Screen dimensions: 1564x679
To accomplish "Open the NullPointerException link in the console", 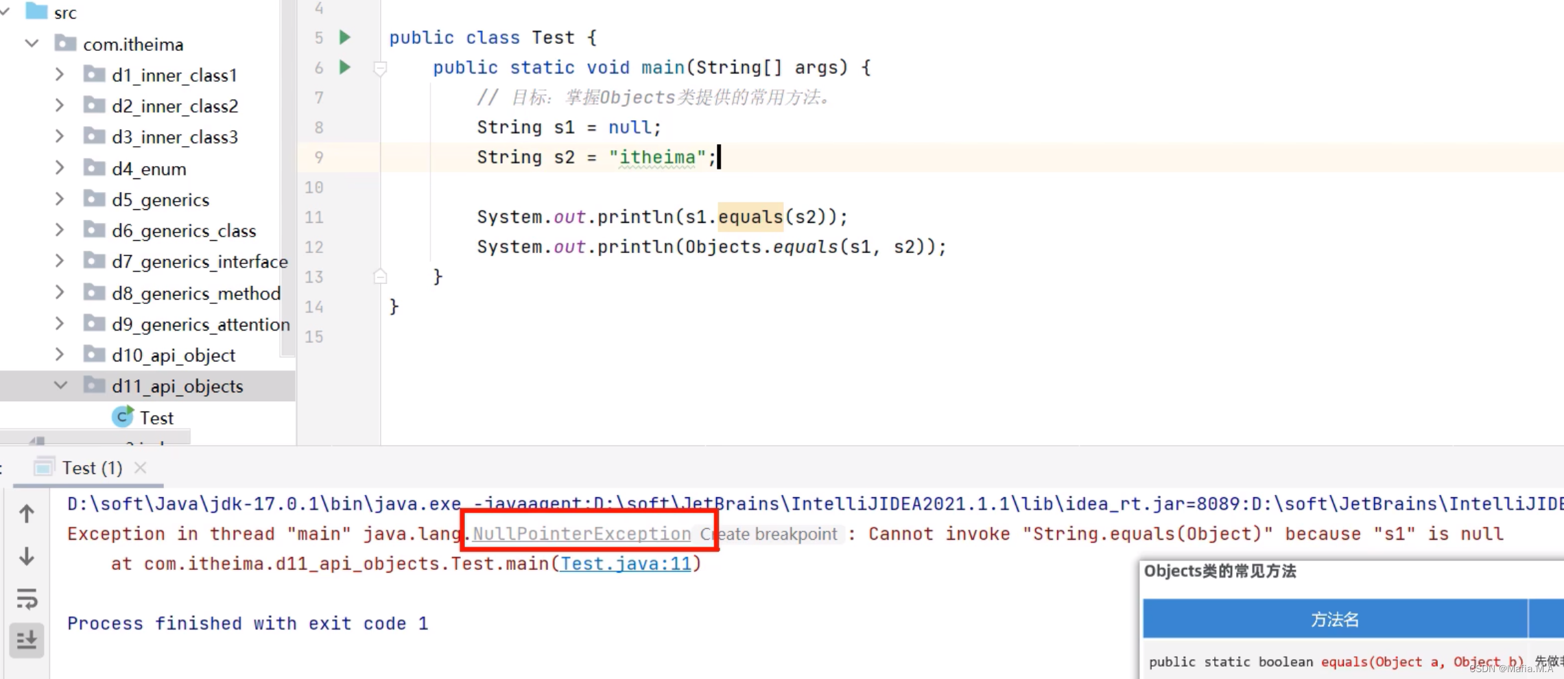I will click(582, 534).
